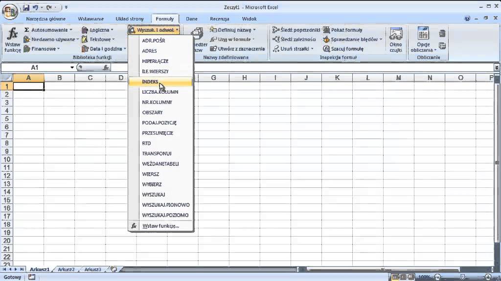Viewport: 501px width, 281px height.
Task: Redo action in quick access toolbar
Action: (x=49, y=7)
